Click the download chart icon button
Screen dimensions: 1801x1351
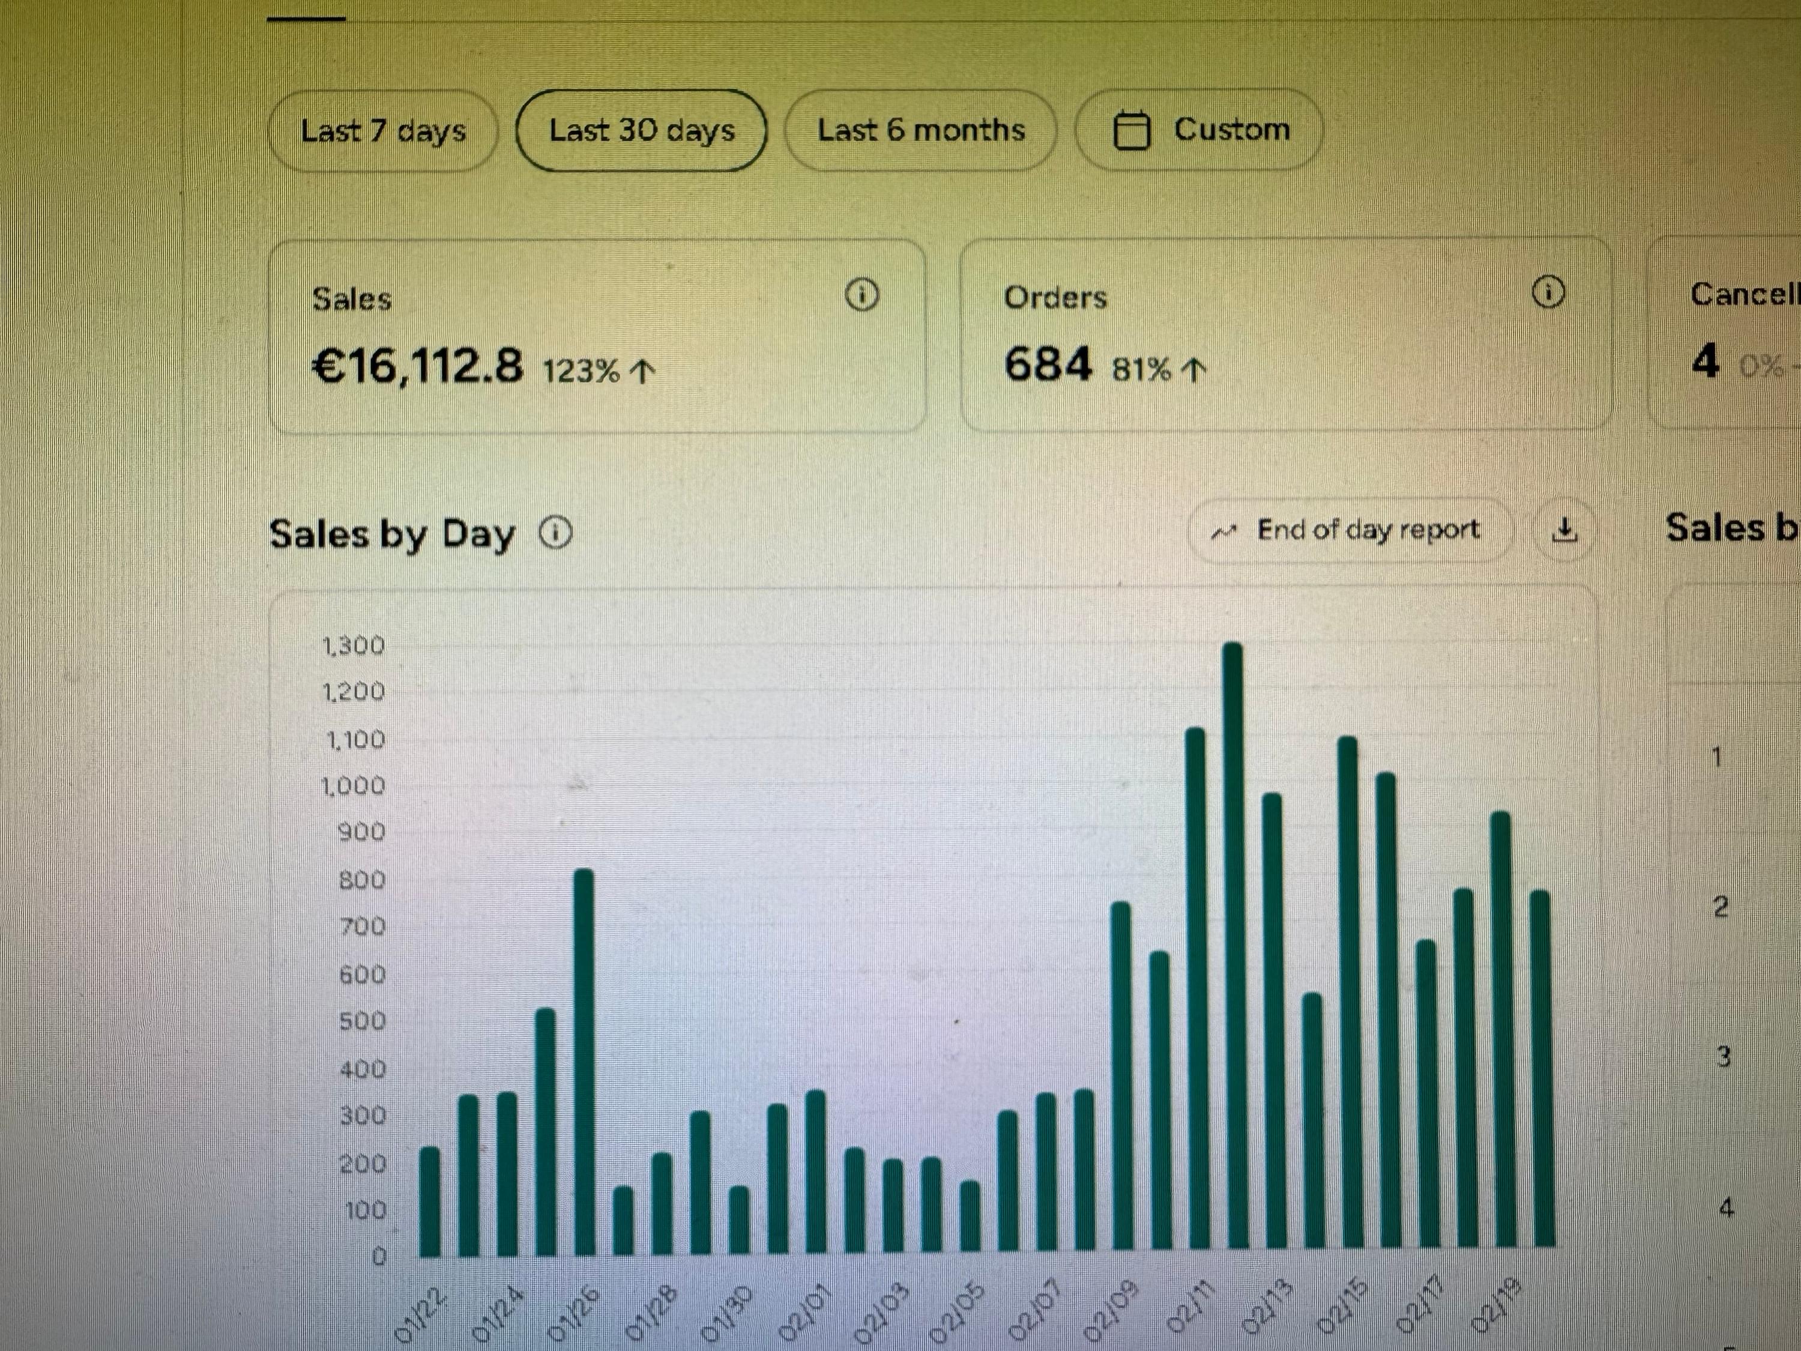(x=1564, y=530)
